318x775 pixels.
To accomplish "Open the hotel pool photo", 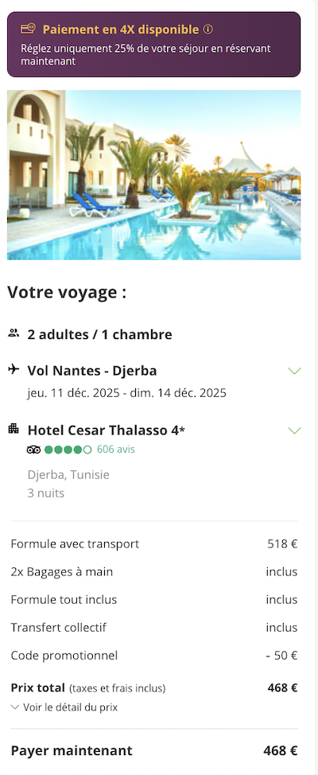I will tap(153, 175).
